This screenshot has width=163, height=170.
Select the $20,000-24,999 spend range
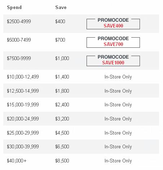point(23,119)
